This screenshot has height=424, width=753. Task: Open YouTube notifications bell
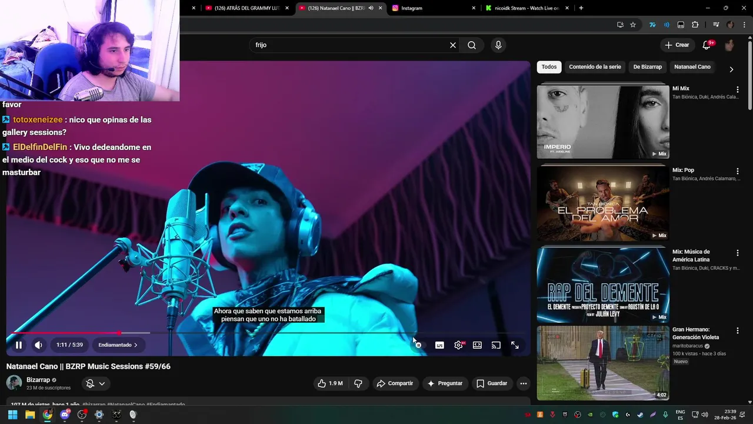tap(707, 45)
